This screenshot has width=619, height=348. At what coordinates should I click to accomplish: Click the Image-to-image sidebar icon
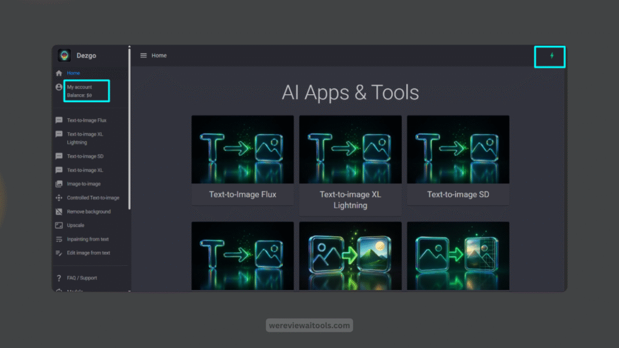(59, 184)
